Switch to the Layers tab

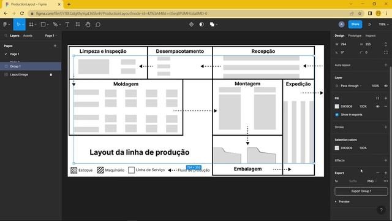pyautogui.click(x=15, y=36)
